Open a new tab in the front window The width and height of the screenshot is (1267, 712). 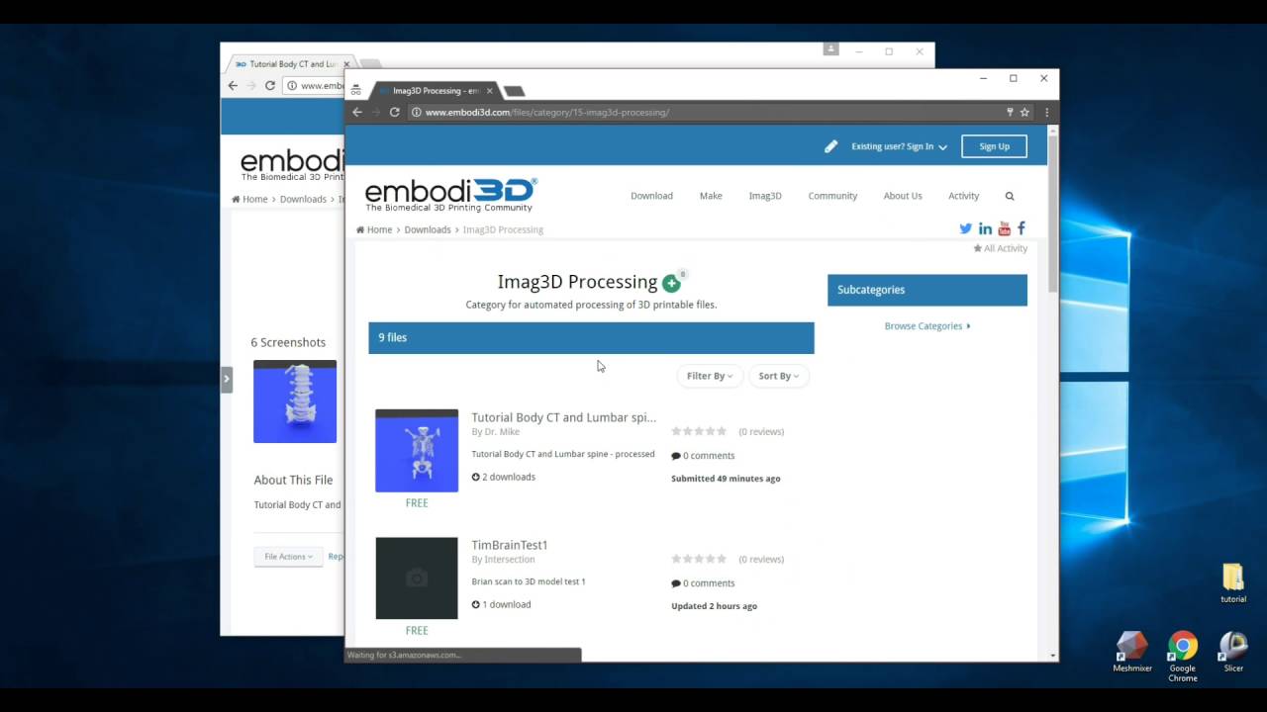(514, 91)
